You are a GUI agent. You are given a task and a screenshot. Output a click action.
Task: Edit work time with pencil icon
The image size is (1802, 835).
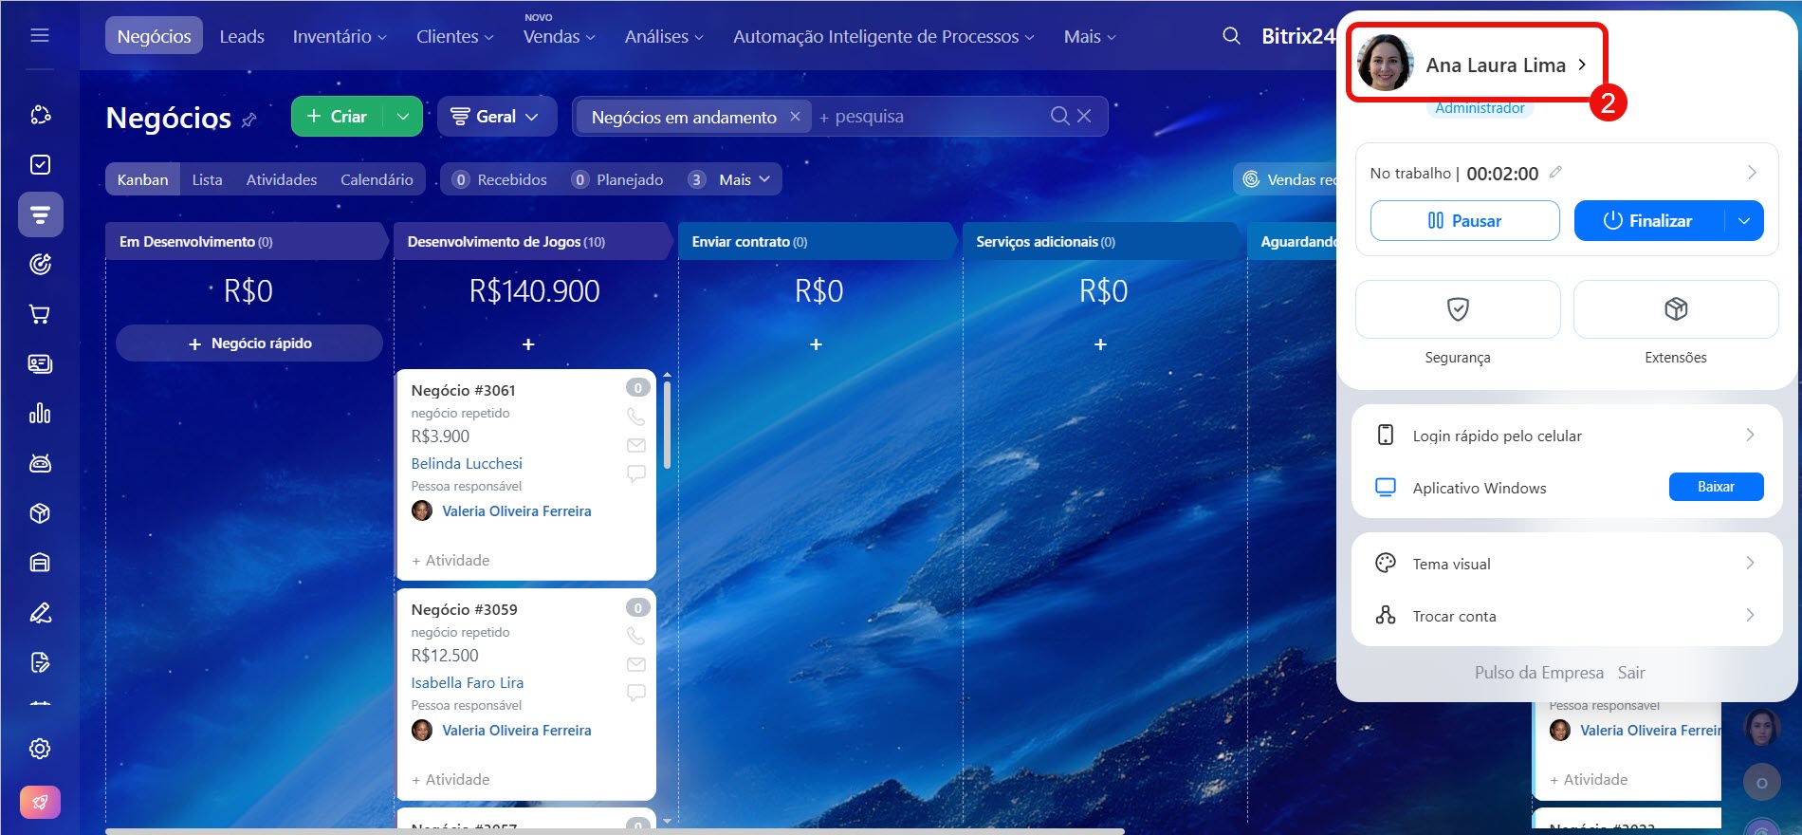pos(1555,173)
